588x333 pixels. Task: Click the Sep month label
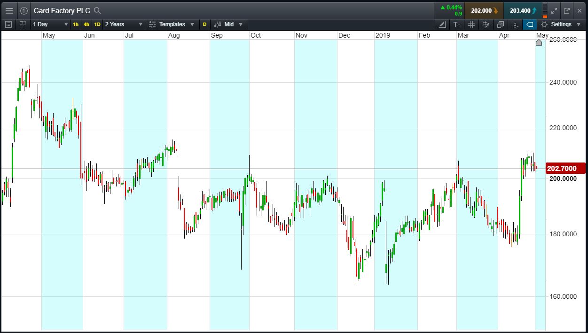click(217, 36)
